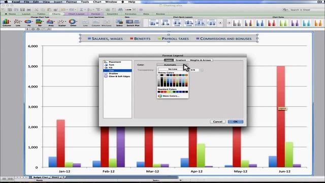
Task: Open the Insert menu
Action: tap(58, 2)
